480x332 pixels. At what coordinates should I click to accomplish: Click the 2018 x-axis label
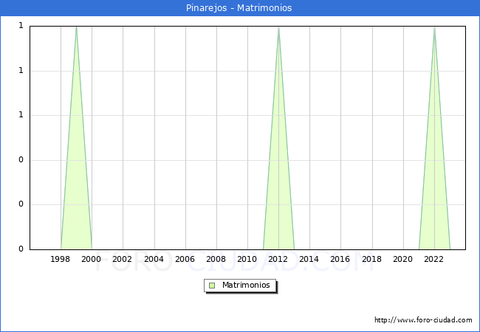pos(372,259)
